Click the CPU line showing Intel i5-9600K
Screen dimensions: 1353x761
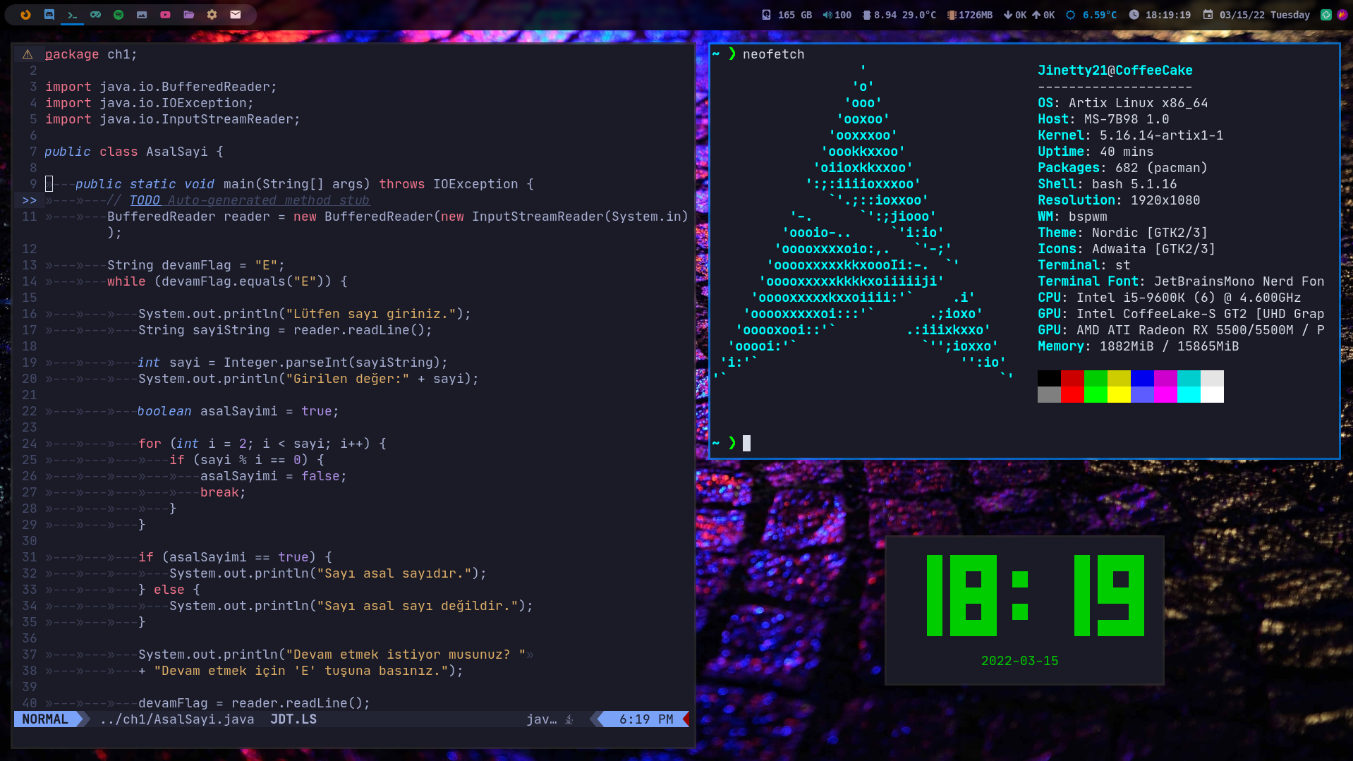[1169, 298]
